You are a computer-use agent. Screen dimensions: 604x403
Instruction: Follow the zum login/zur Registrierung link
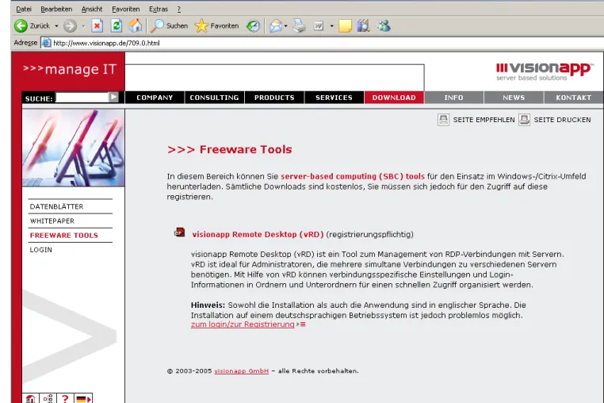243,324
